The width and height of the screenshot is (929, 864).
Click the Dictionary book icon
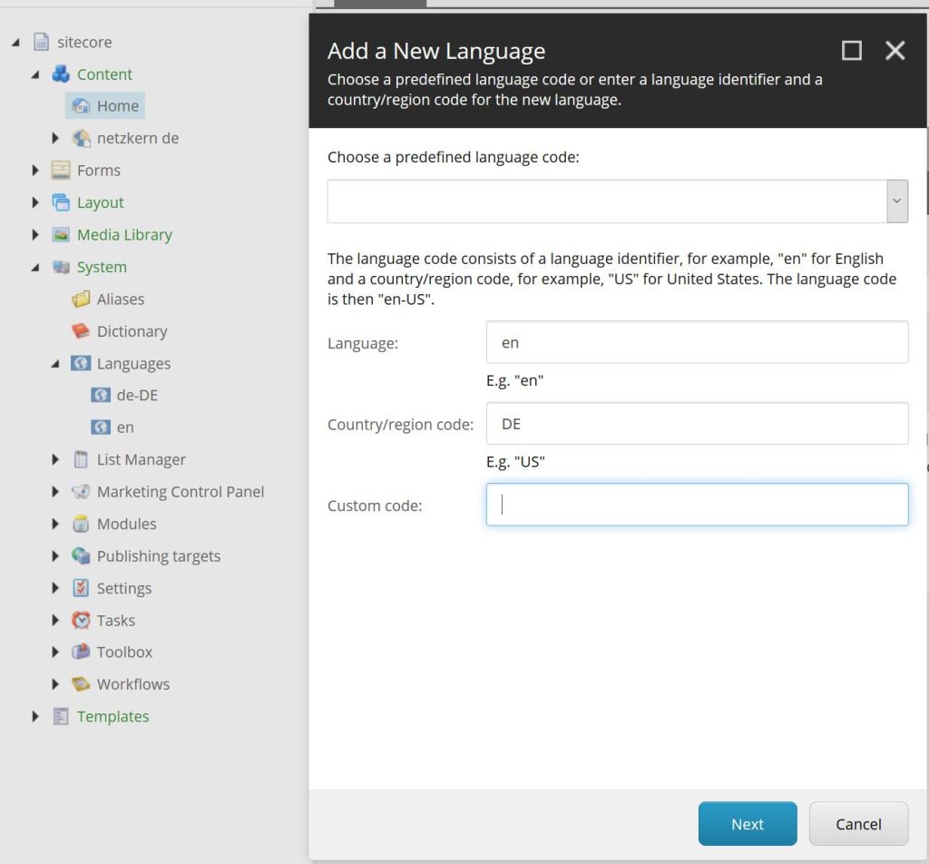tap(81, 331)
